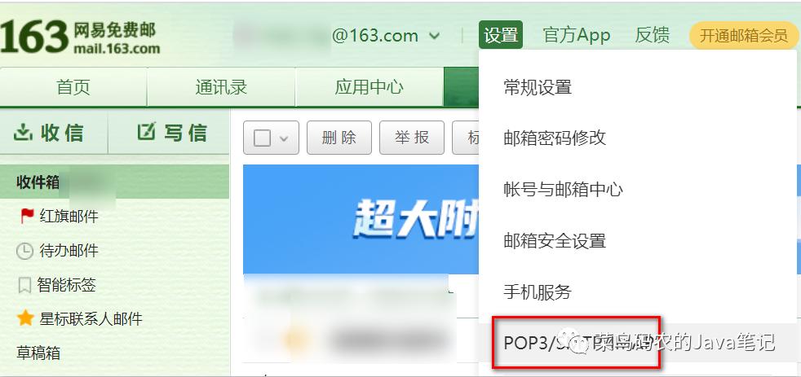Viewport: 801px width, 377px height.
Task: Click the 收信 receive mail button
Action: (x=54, y=133)
